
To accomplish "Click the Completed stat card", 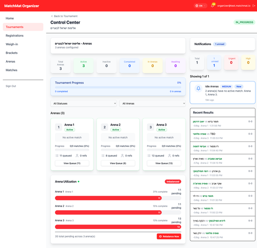I will click(x=130, y=66).
